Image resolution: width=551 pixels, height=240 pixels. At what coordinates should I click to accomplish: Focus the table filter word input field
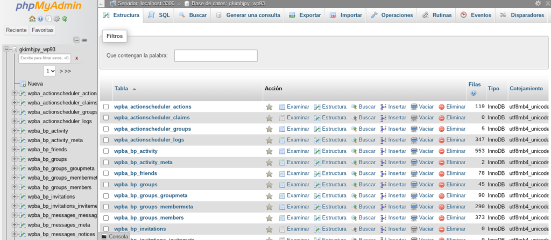click(216, 55)
